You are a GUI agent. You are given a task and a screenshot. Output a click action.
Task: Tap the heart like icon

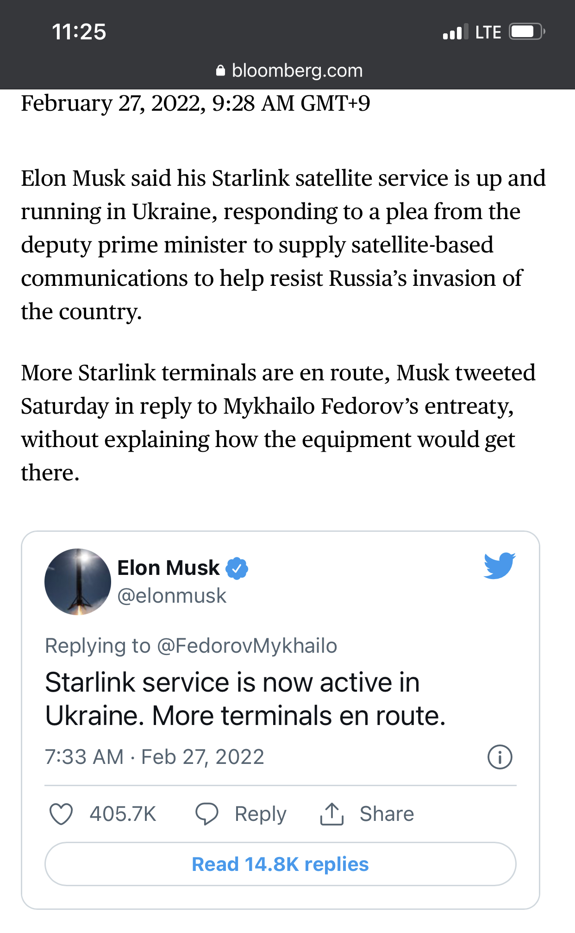pos(61,814)
